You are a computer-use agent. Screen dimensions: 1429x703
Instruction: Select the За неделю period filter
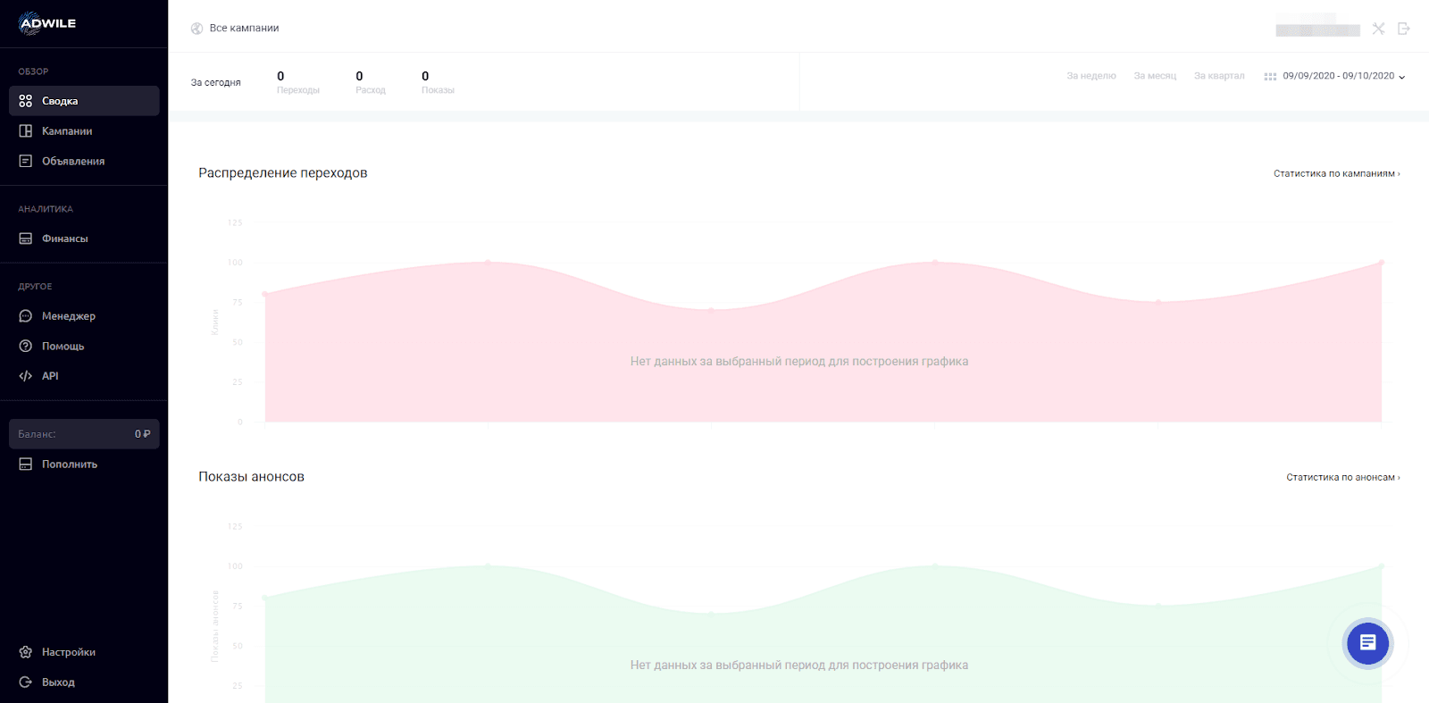1091,76
